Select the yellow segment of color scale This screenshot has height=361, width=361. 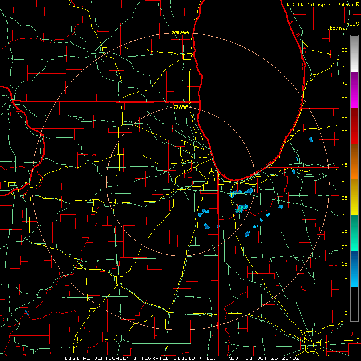pyautogui.click(x=354, y=197)
